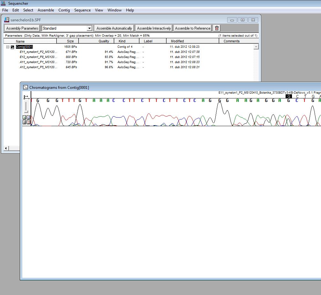Image resolution: width=321 pixels, height=295 pixels.
Task: Click the trash can delete icon
Action: (217, 28)
